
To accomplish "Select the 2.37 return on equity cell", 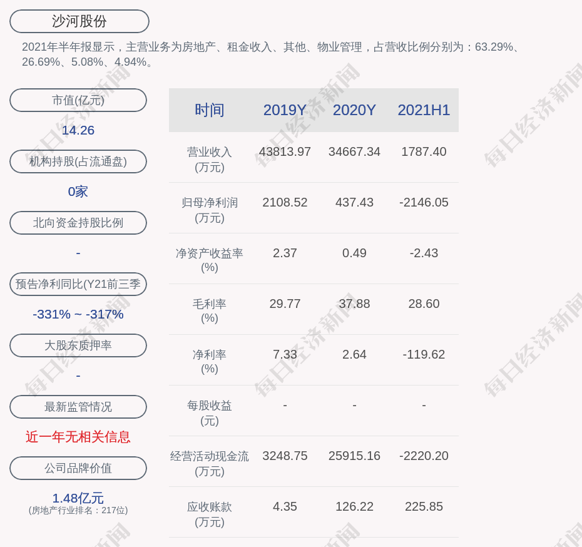I will pyautogui.click(x=285, y=253).
